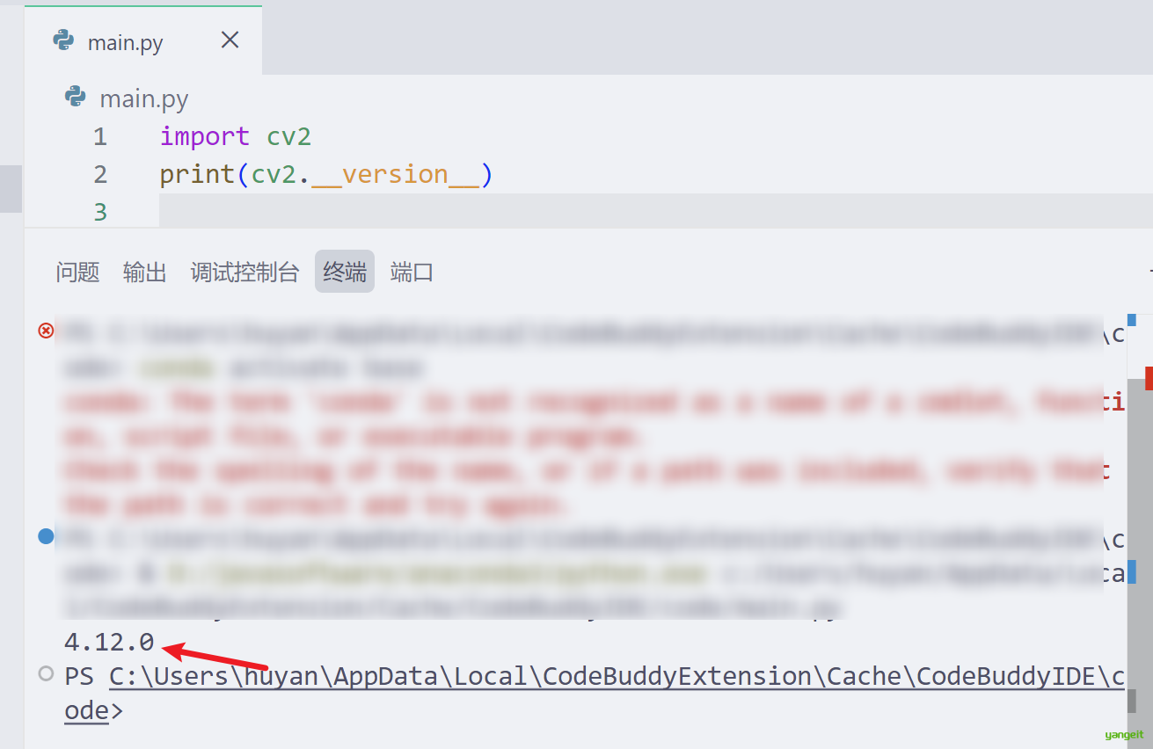The height and width of the screenshot is (749, 1153).
Task: Open the 输出 panel tab
Action: pyautogui.click(x=144, y=272)
